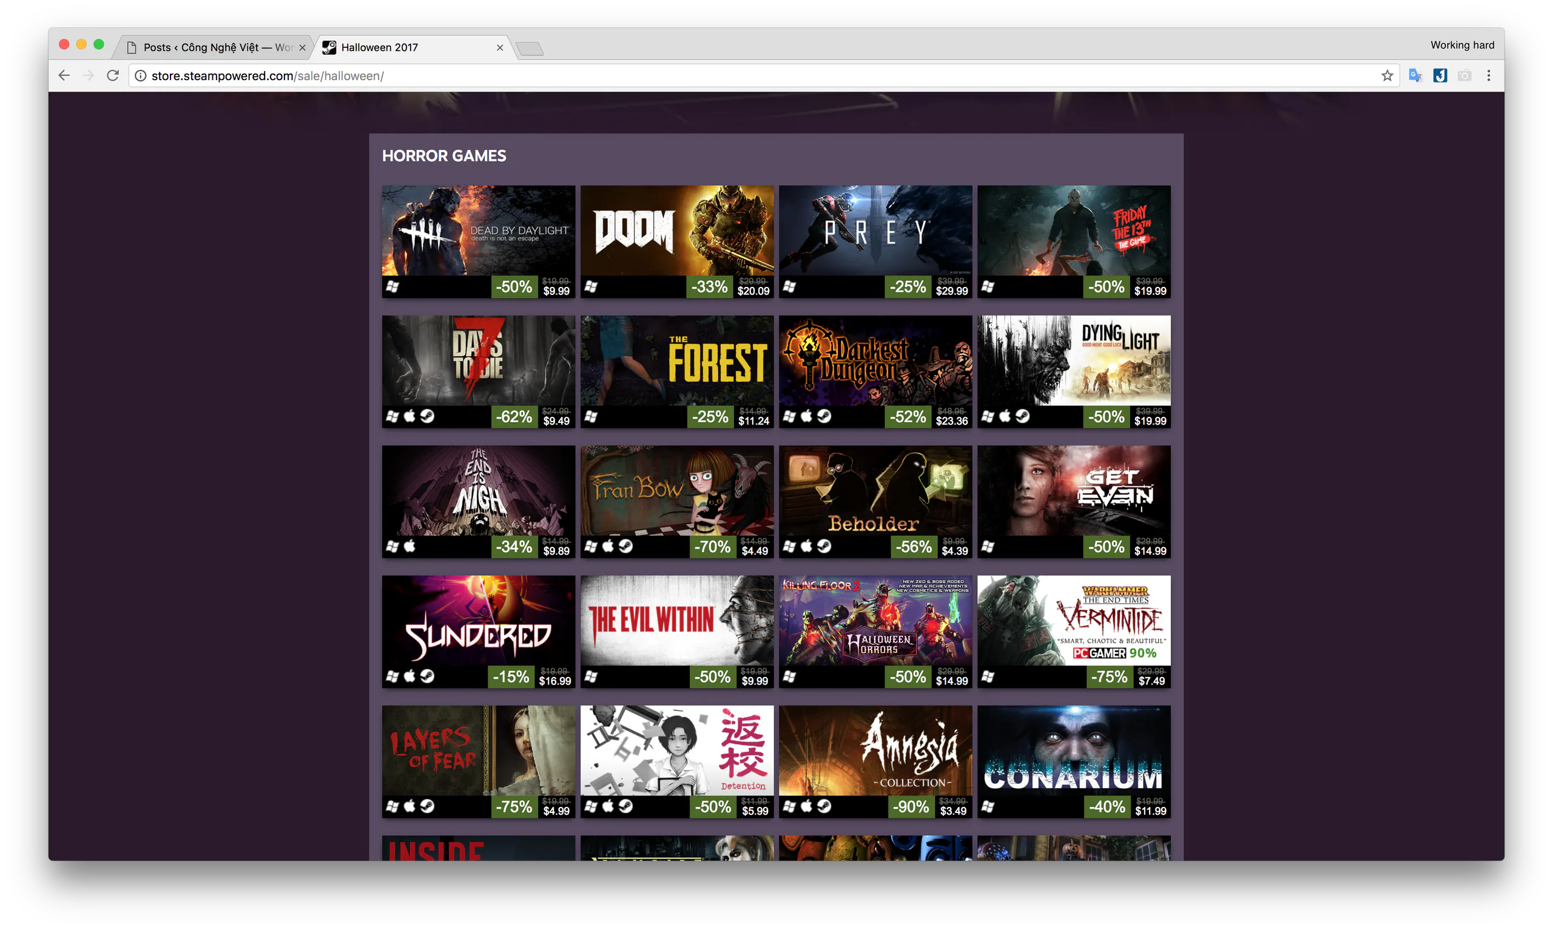Viewport: 1553px width, 930px height.
Task: Click the Mac icon under 7 Days to Die
Action: click(x=409, y=416)
